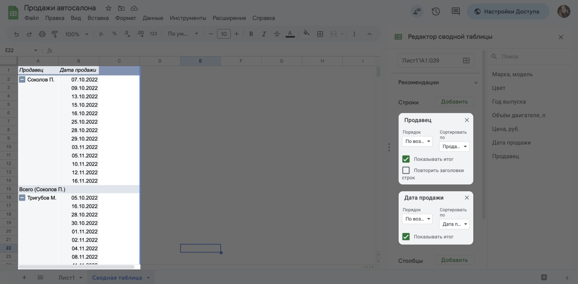This screenshot has height=284, width=578.
Task: Click the Настройки Доступа share button
Action: point(507,12)
